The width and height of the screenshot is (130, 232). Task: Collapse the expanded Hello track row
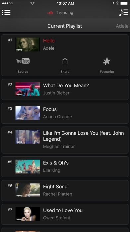65,44
